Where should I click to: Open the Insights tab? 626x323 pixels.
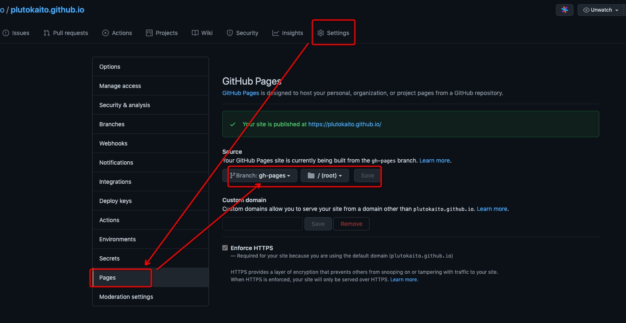click(288, 33)
